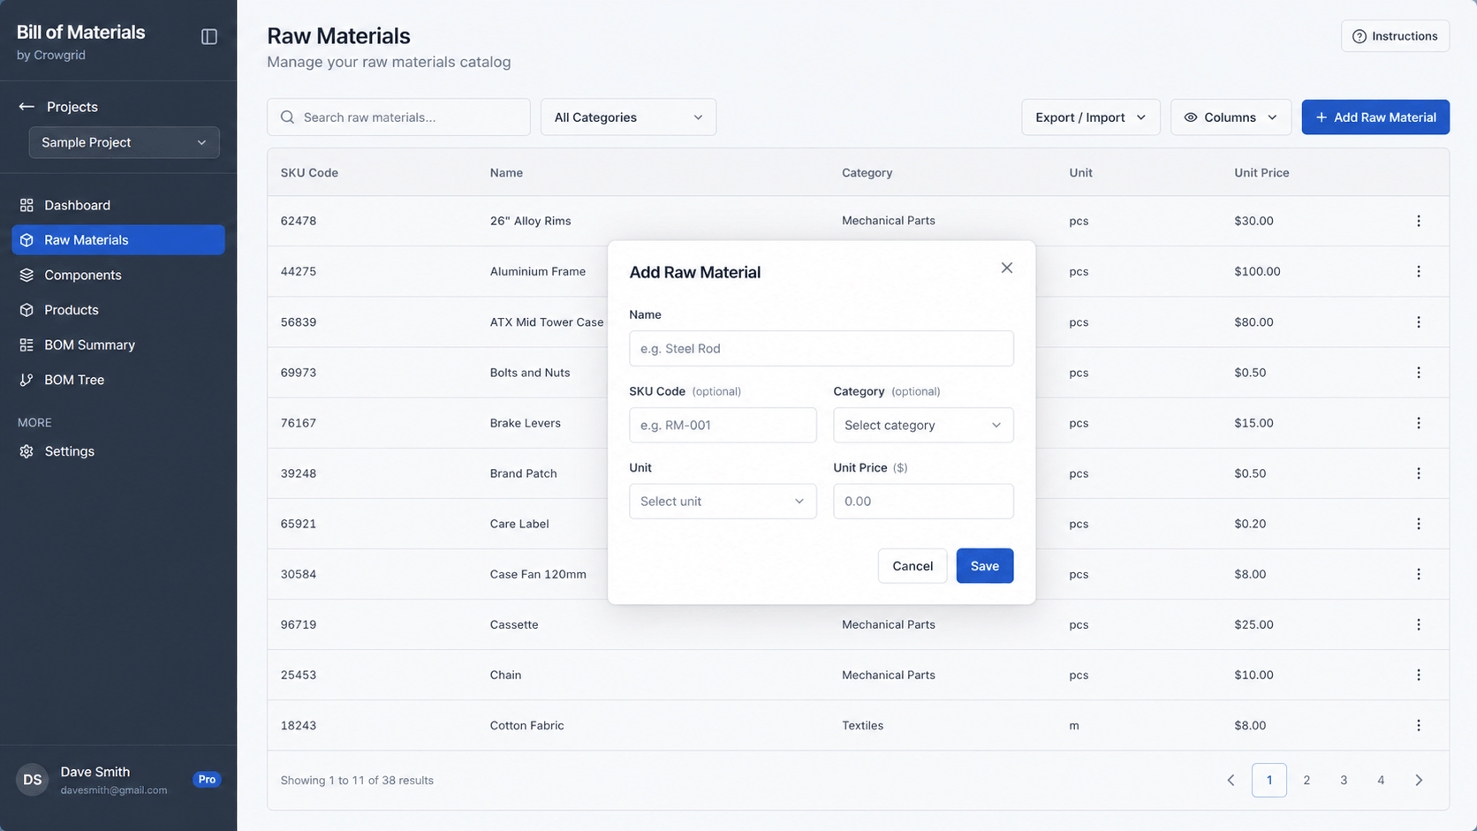This screenshot has height=831, width=1477.
Task: Go to page 3
Action: [x=1344, y=781]
